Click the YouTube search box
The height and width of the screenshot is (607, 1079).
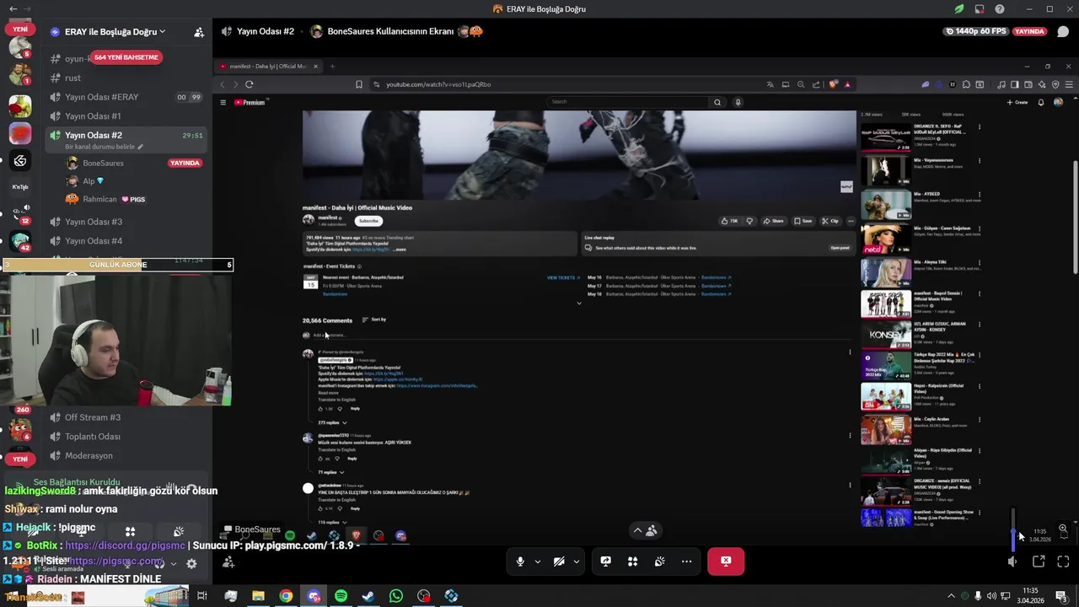click(x=628, y=102)
